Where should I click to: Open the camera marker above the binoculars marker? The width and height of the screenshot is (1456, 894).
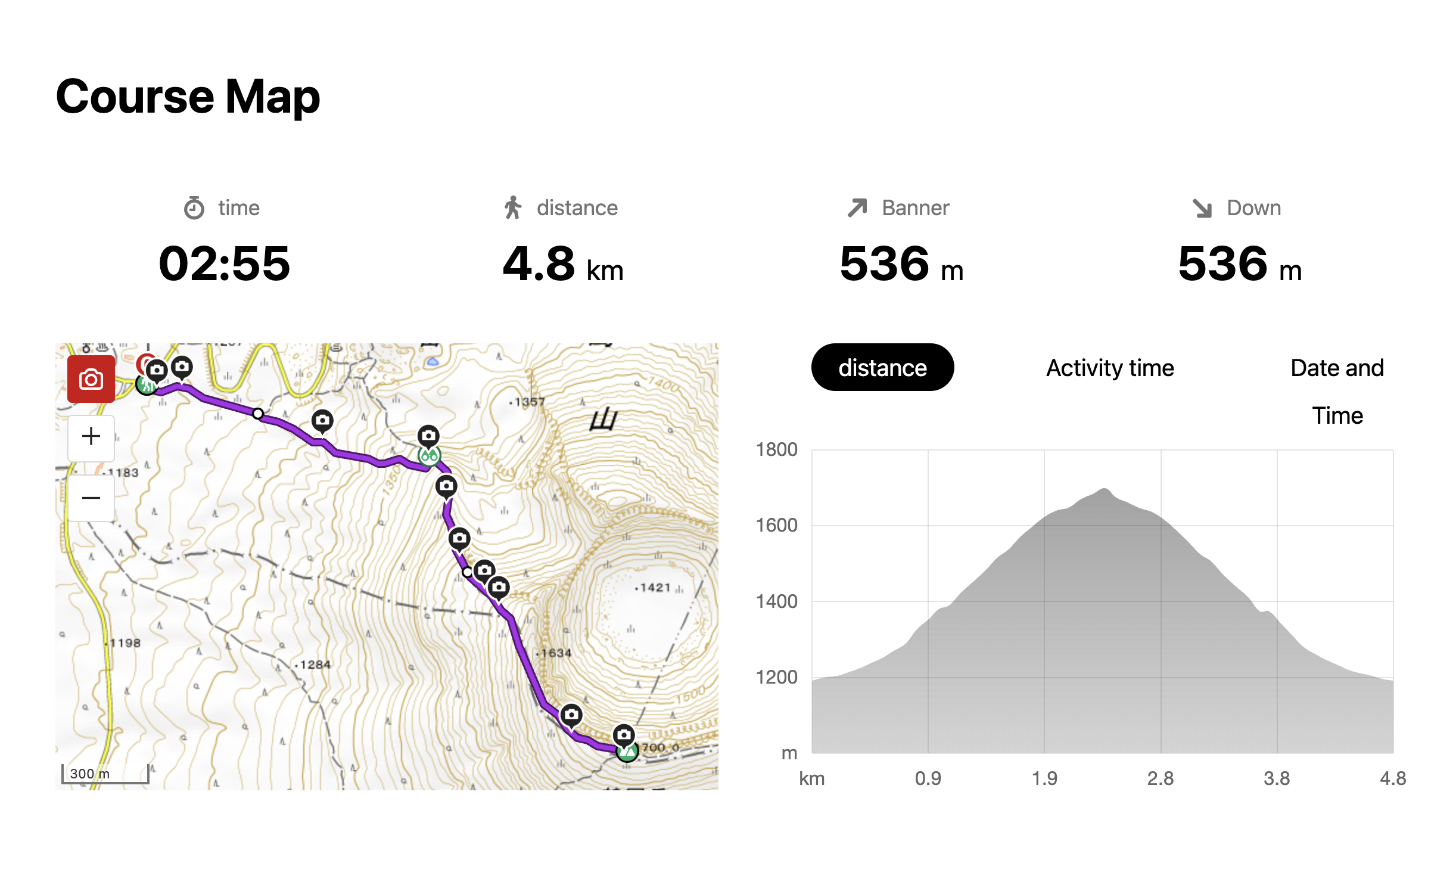428,436
